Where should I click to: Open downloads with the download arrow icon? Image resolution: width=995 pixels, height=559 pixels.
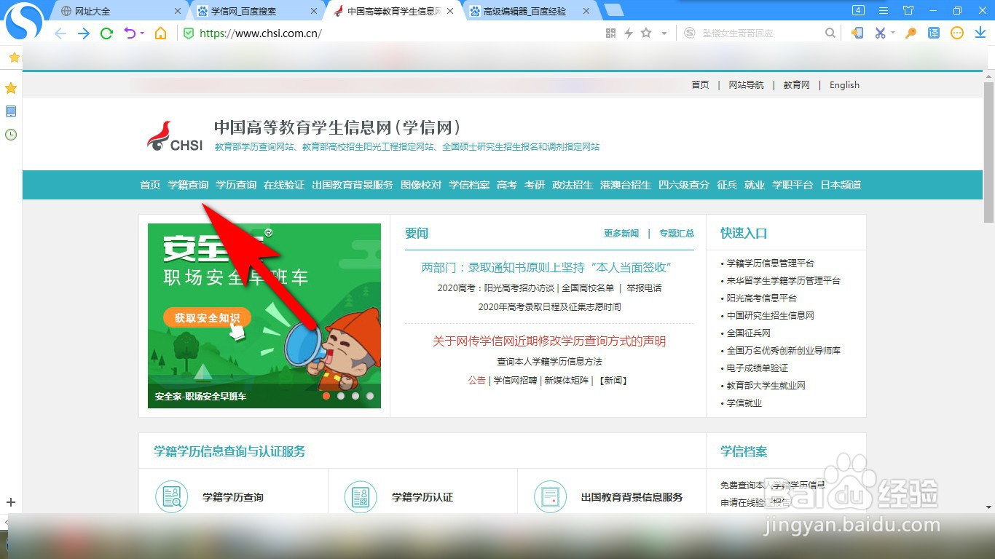[x=980, y=33]
